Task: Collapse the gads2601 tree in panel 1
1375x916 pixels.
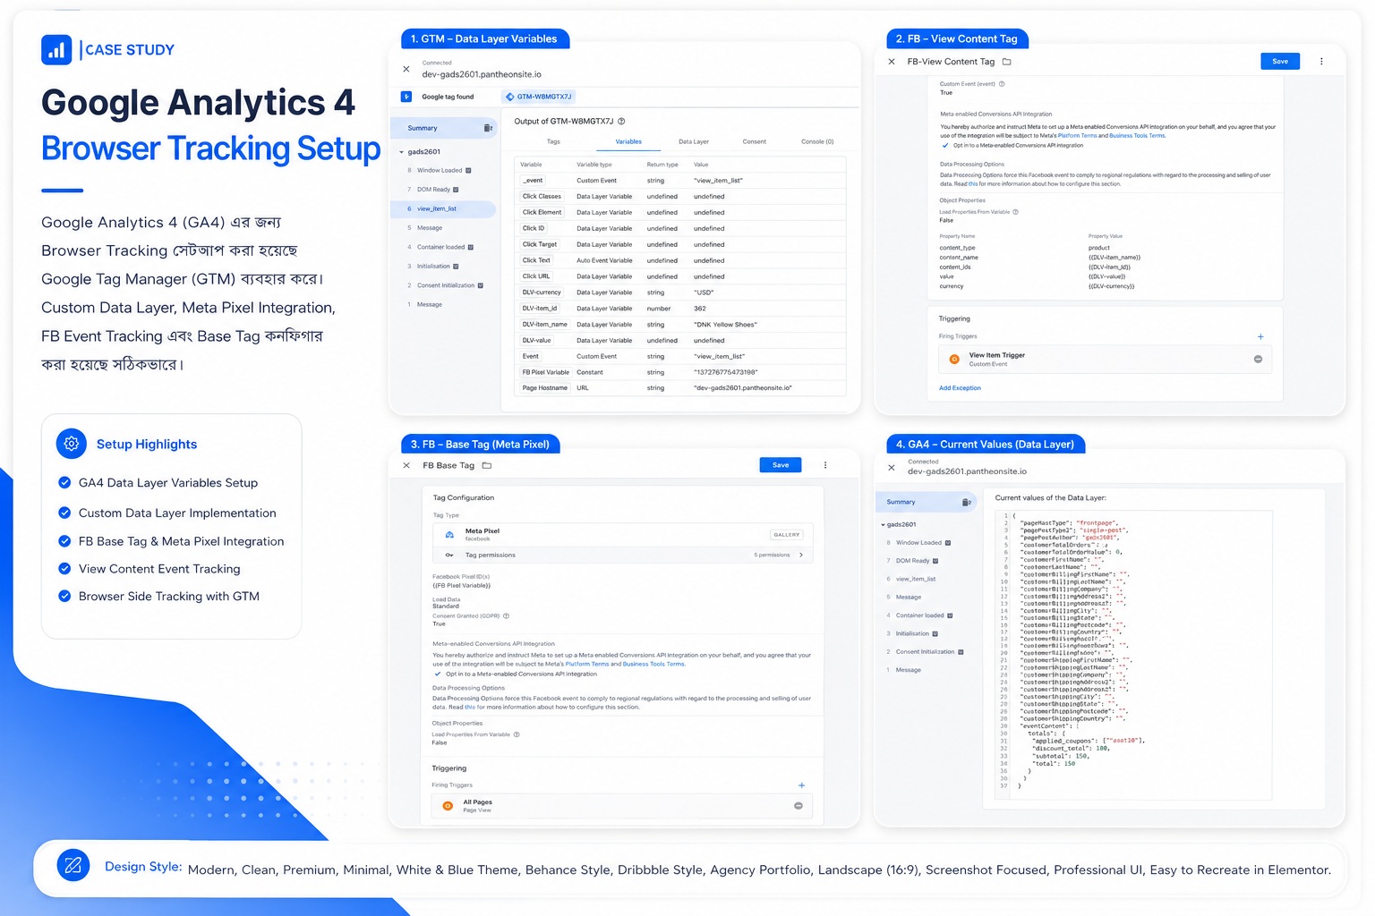Action: click(401, 152)
